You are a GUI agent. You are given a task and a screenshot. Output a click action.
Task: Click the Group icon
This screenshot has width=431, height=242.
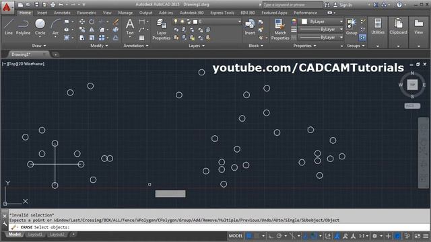352,27
